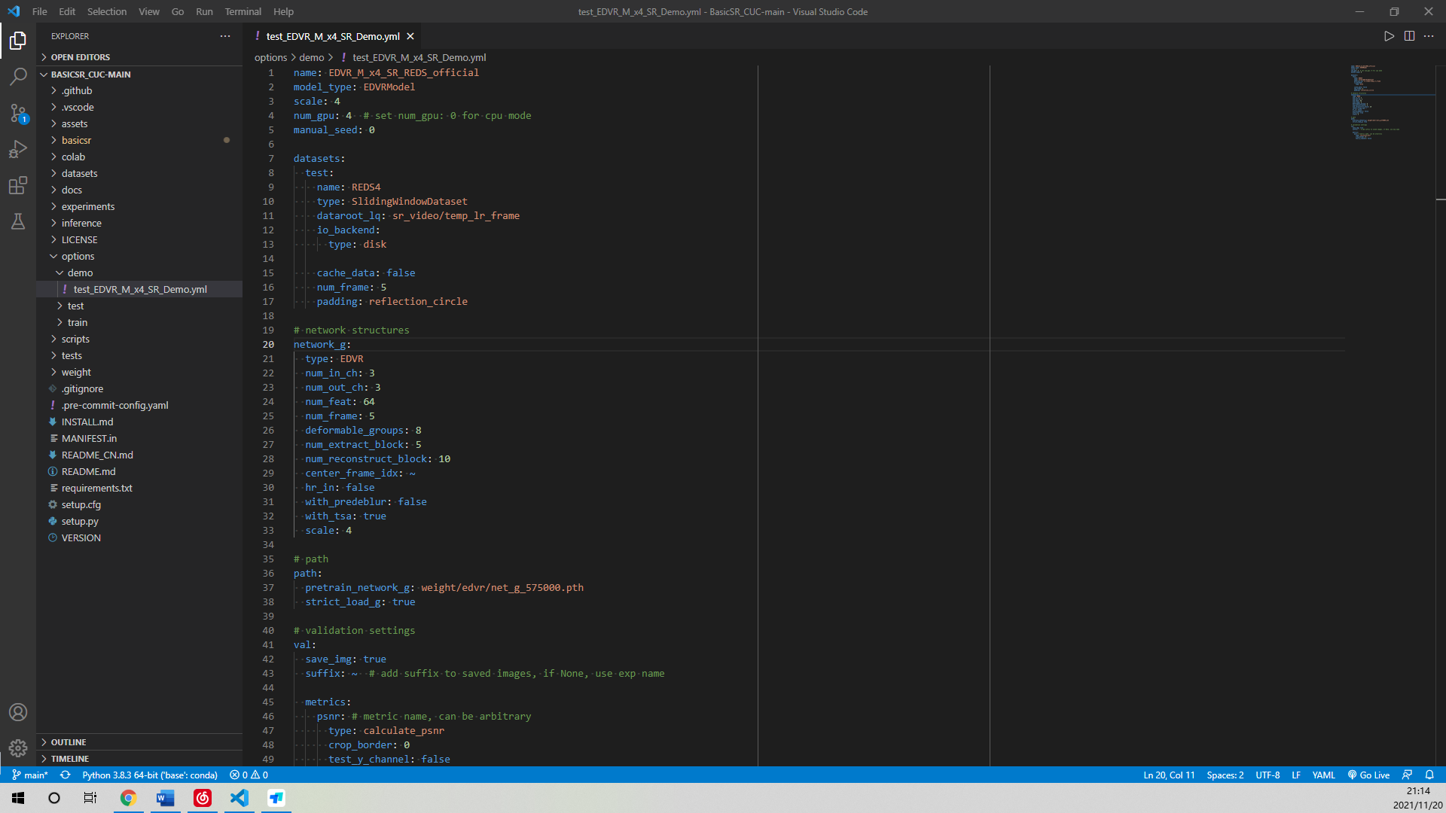Image resolution: width=1446 pixels, height=813 pixels.
Task: Expand the .github folder in explorer
Action: 77,90
